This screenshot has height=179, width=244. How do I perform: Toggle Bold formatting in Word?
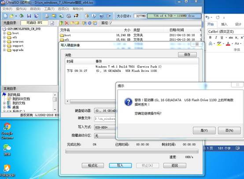click(211, 37)
